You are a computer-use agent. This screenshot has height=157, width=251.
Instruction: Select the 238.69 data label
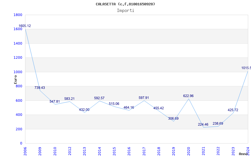[x=218, y=124]
